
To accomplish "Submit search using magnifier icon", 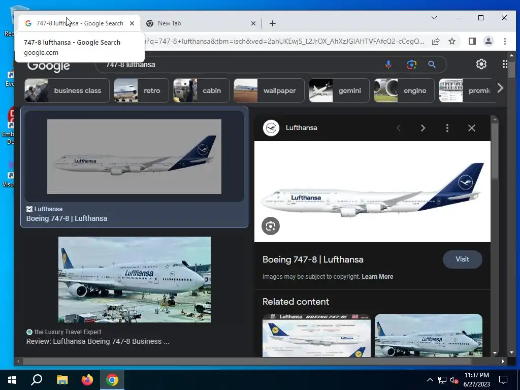I will 432,64.
